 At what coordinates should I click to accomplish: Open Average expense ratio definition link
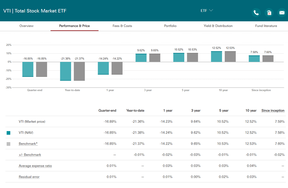(35, 166)
